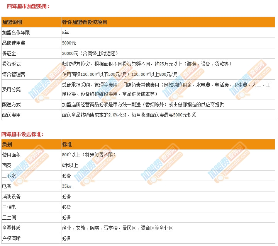Select the value 5年
The width and height of the screenshot is (278, 246).
pos(65,32)
